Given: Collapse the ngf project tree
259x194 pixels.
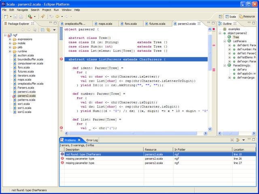Looking at the screenshot, I should [x=5, y=35].
